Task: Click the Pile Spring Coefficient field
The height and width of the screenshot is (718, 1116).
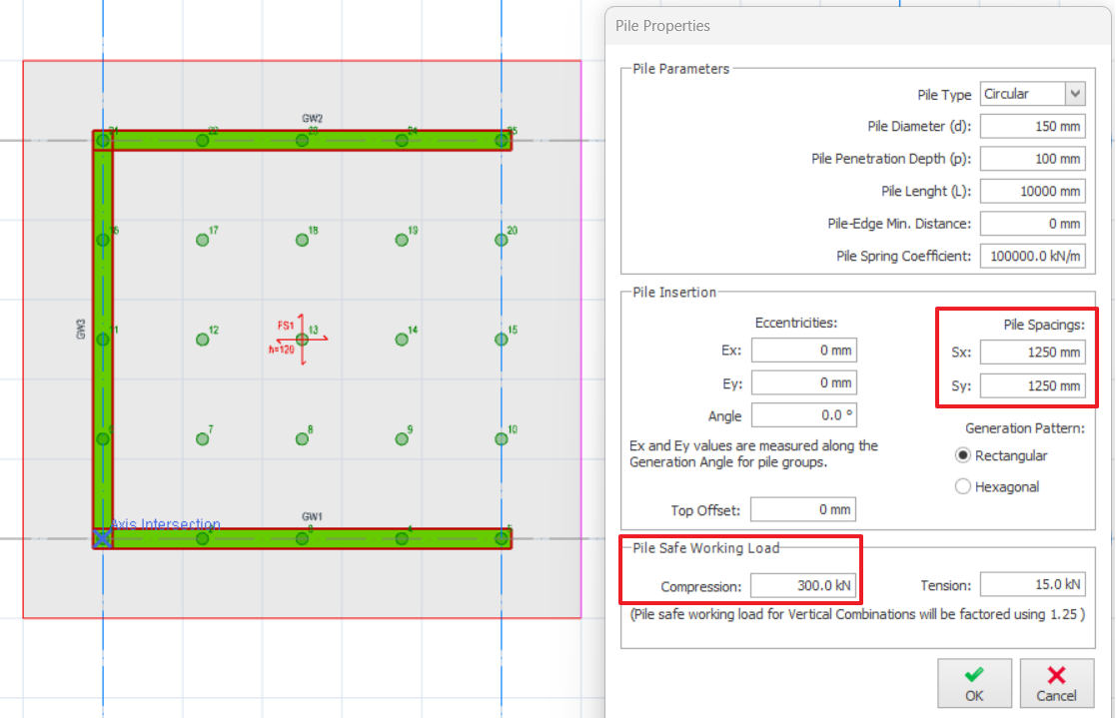Action: (1032, 257)
